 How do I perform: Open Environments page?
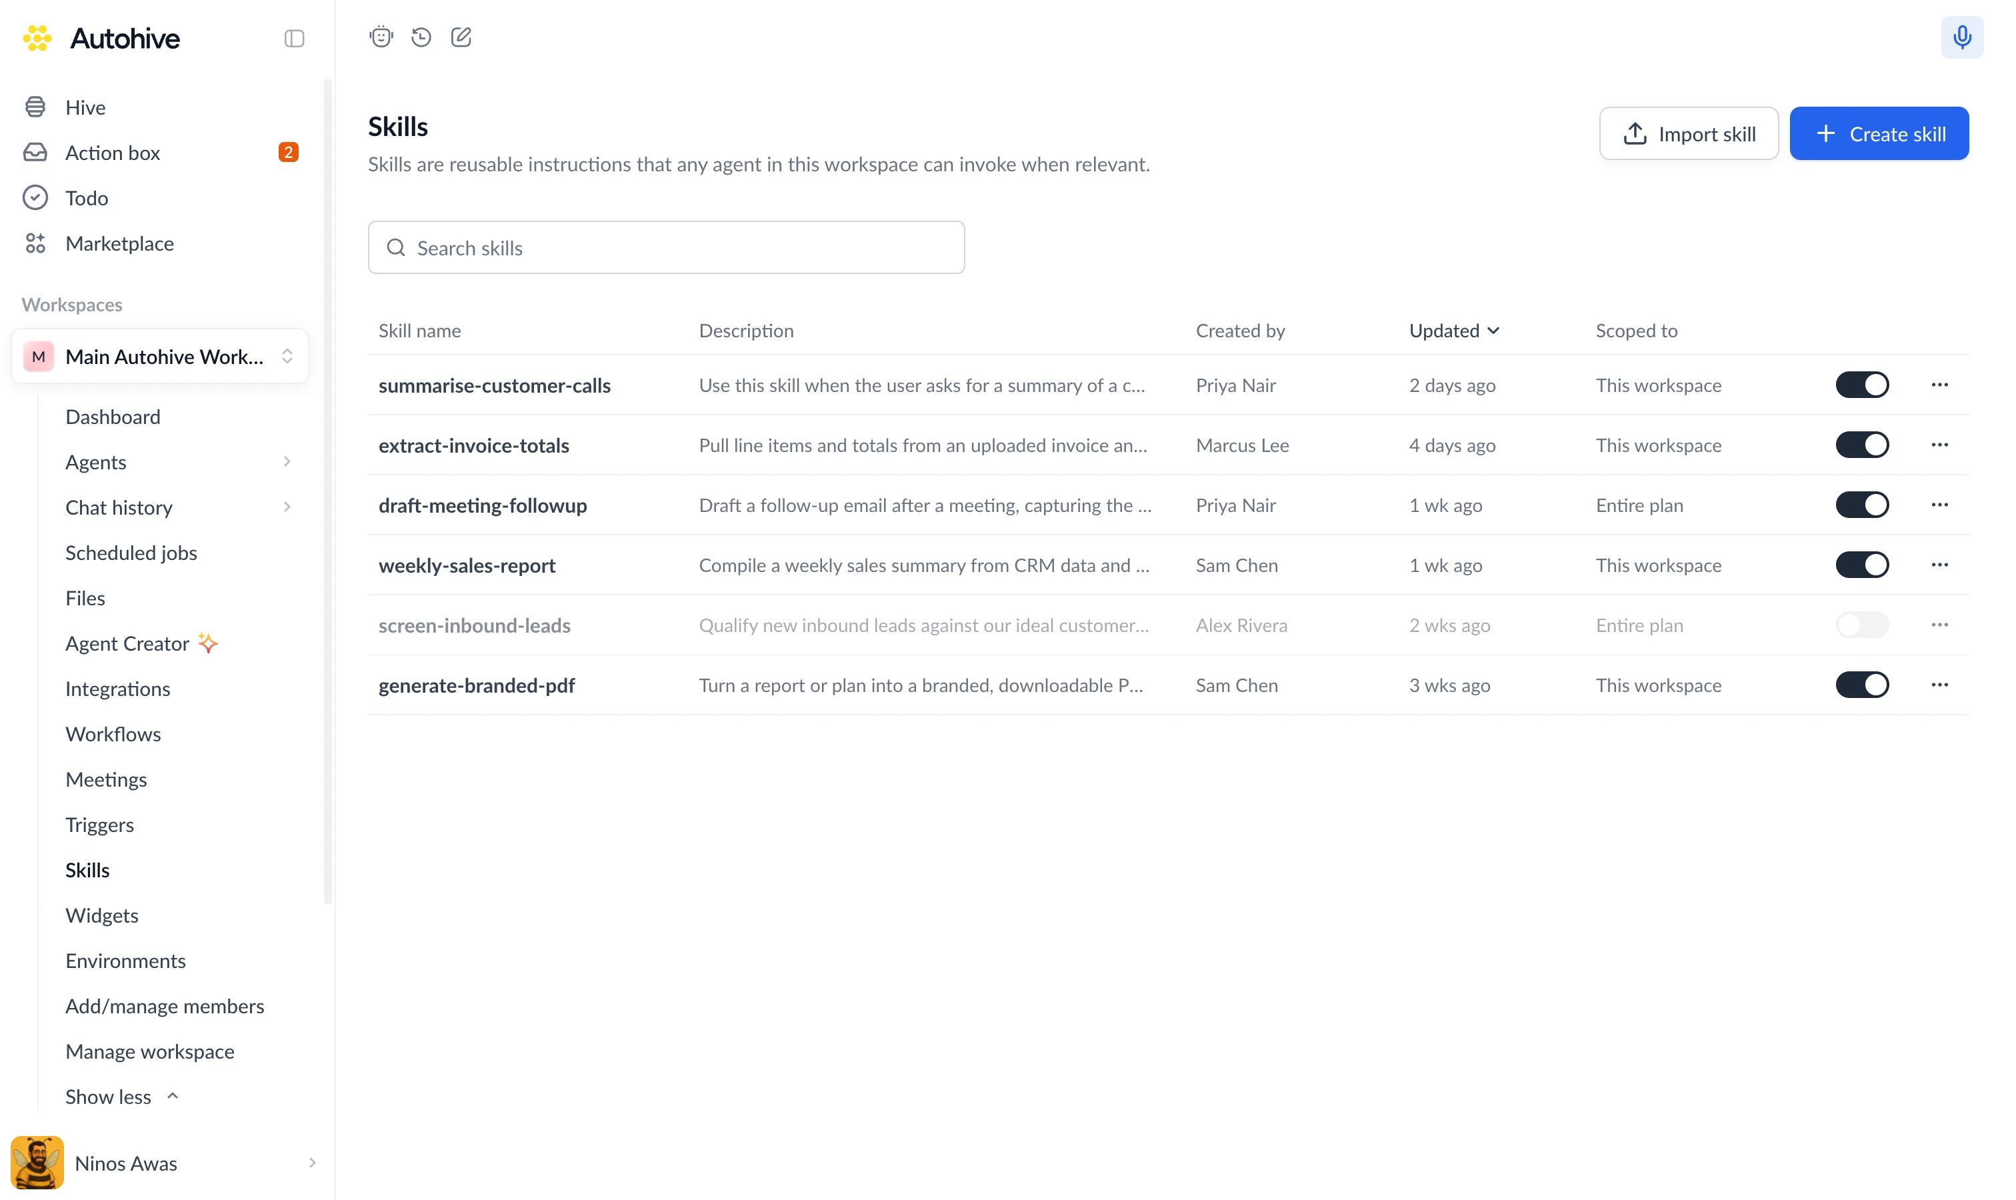pos(125,960)
